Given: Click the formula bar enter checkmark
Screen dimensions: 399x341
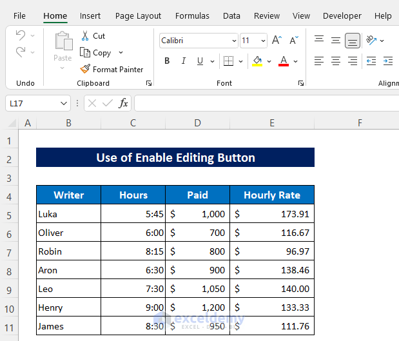Looking at the screenshot, I should click(108, 103).
